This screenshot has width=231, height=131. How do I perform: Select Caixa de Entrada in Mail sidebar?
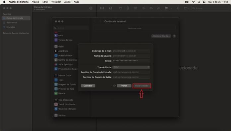(x=16, y=18)
